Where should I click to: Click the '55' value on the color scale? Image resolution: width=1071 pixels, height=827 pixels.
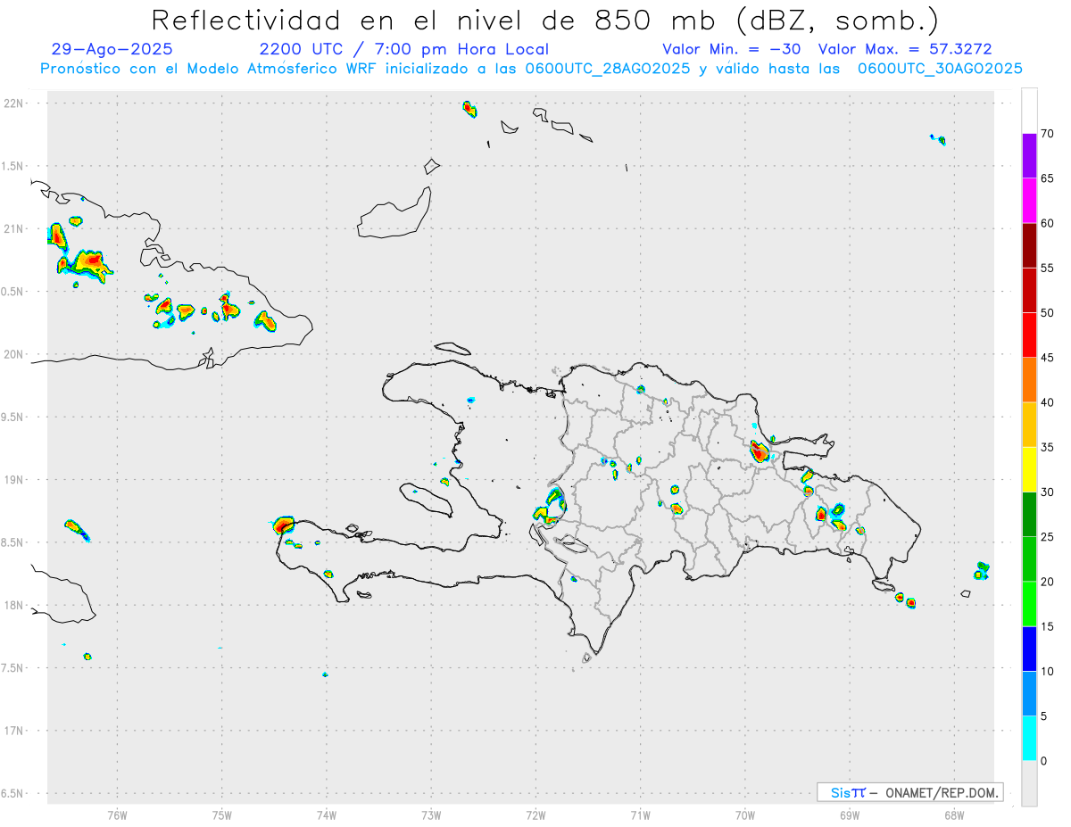pos(1048,268)
